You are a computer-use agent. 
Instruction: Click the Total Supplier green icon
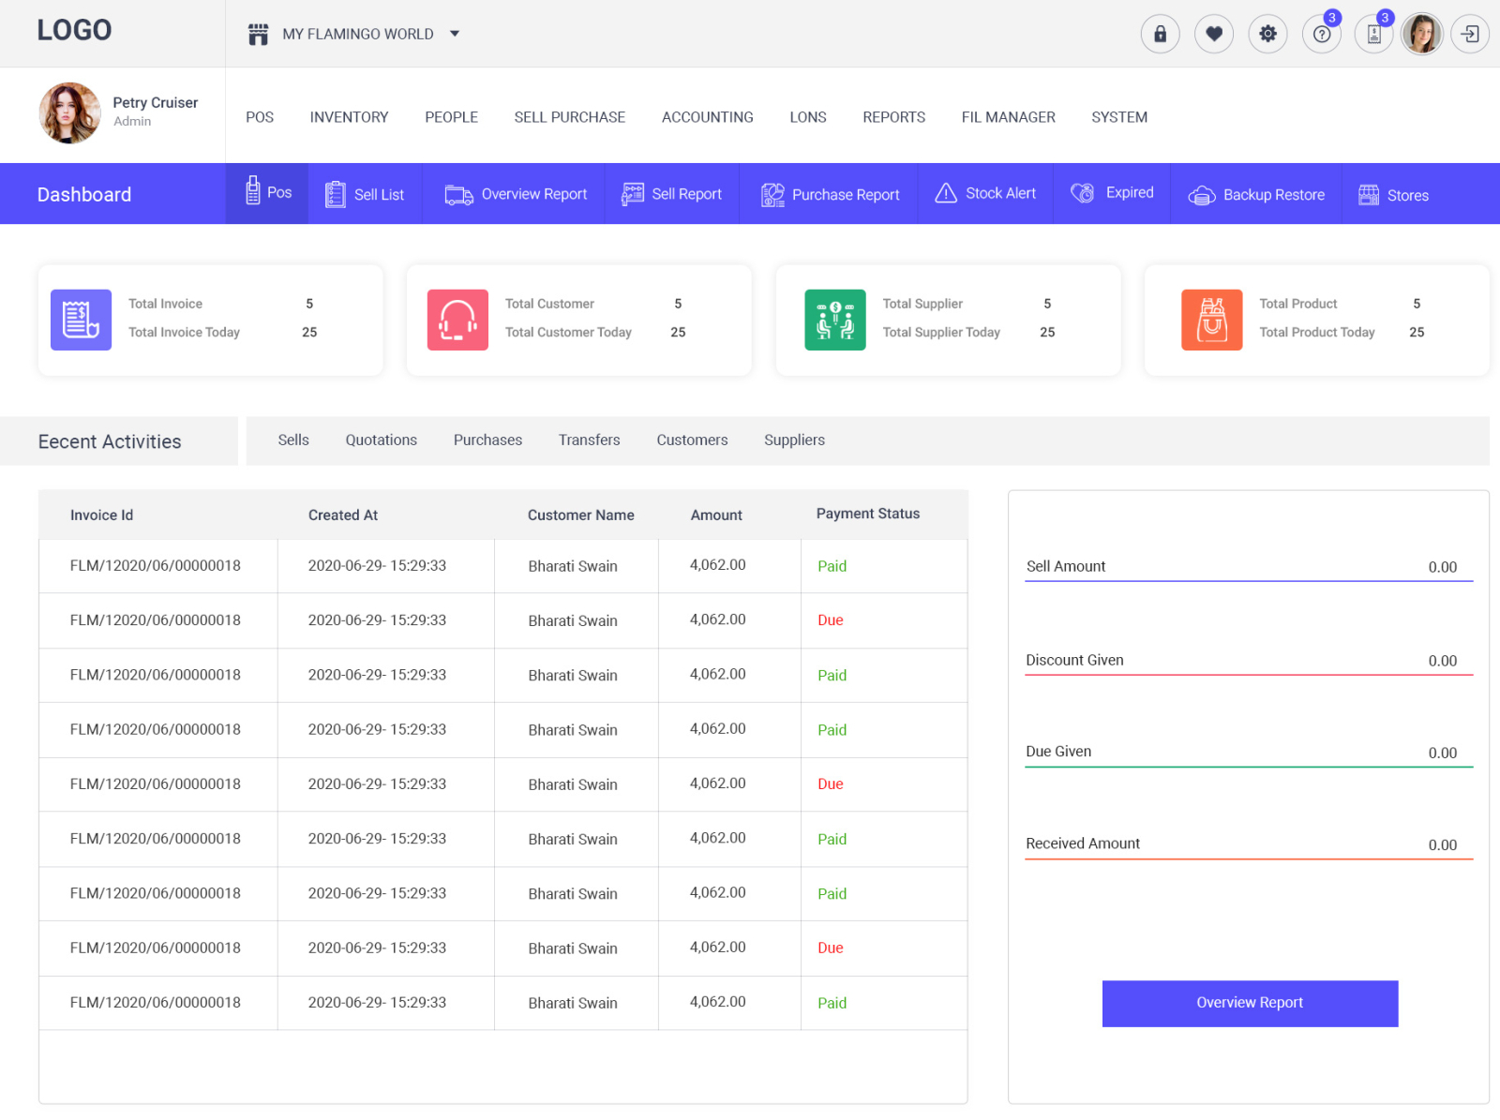click(x=835, y=320)
